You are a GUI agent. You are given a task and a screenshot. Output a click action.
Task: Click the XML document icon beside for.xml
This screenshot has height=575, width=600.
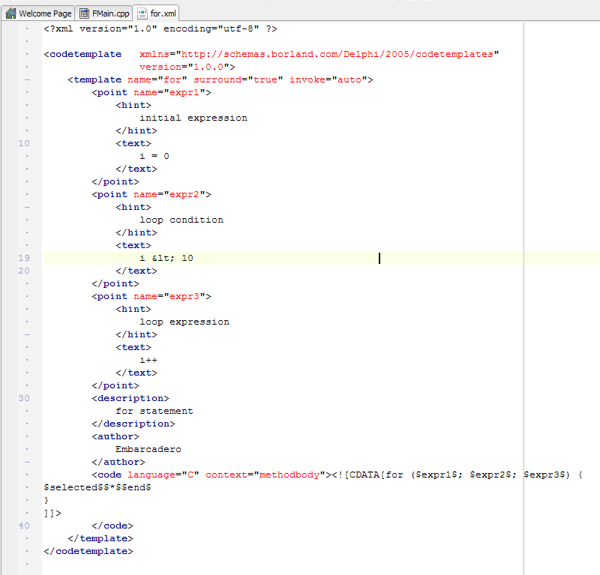pos(142,13)
